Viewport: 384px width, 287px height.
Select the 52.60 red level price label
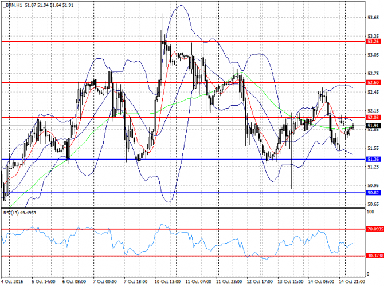click(373, 82)
